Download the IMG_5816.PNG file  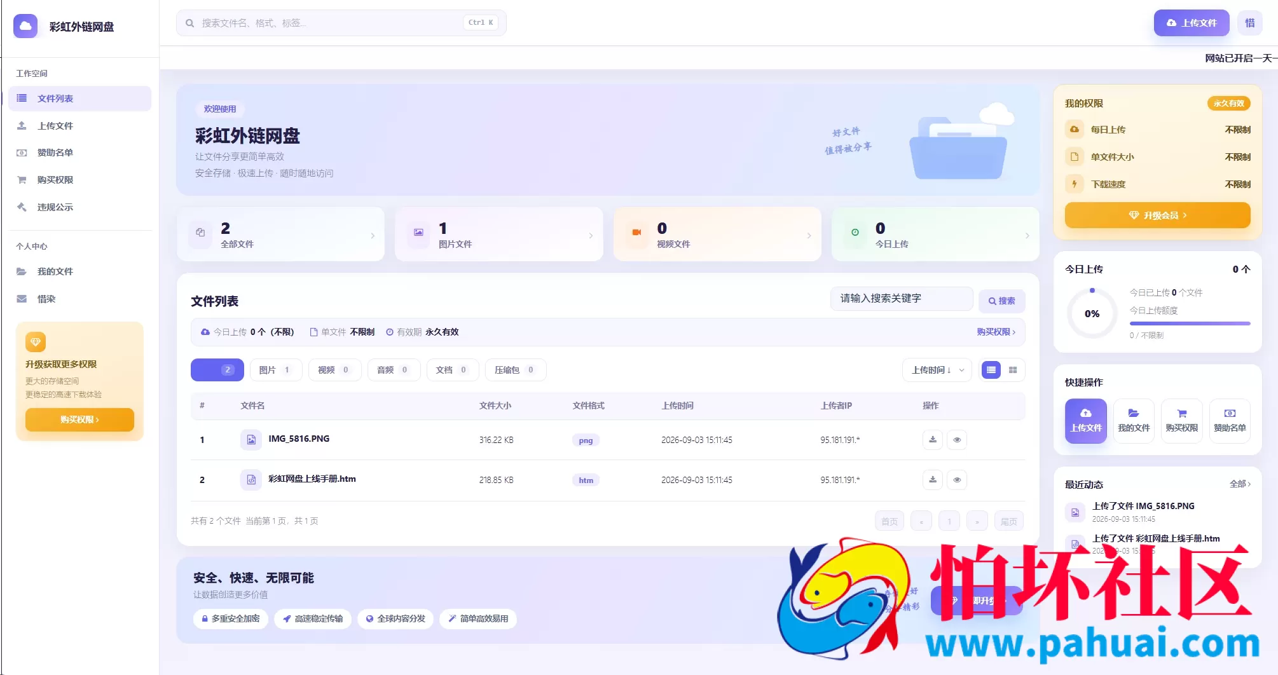[933, 440]
